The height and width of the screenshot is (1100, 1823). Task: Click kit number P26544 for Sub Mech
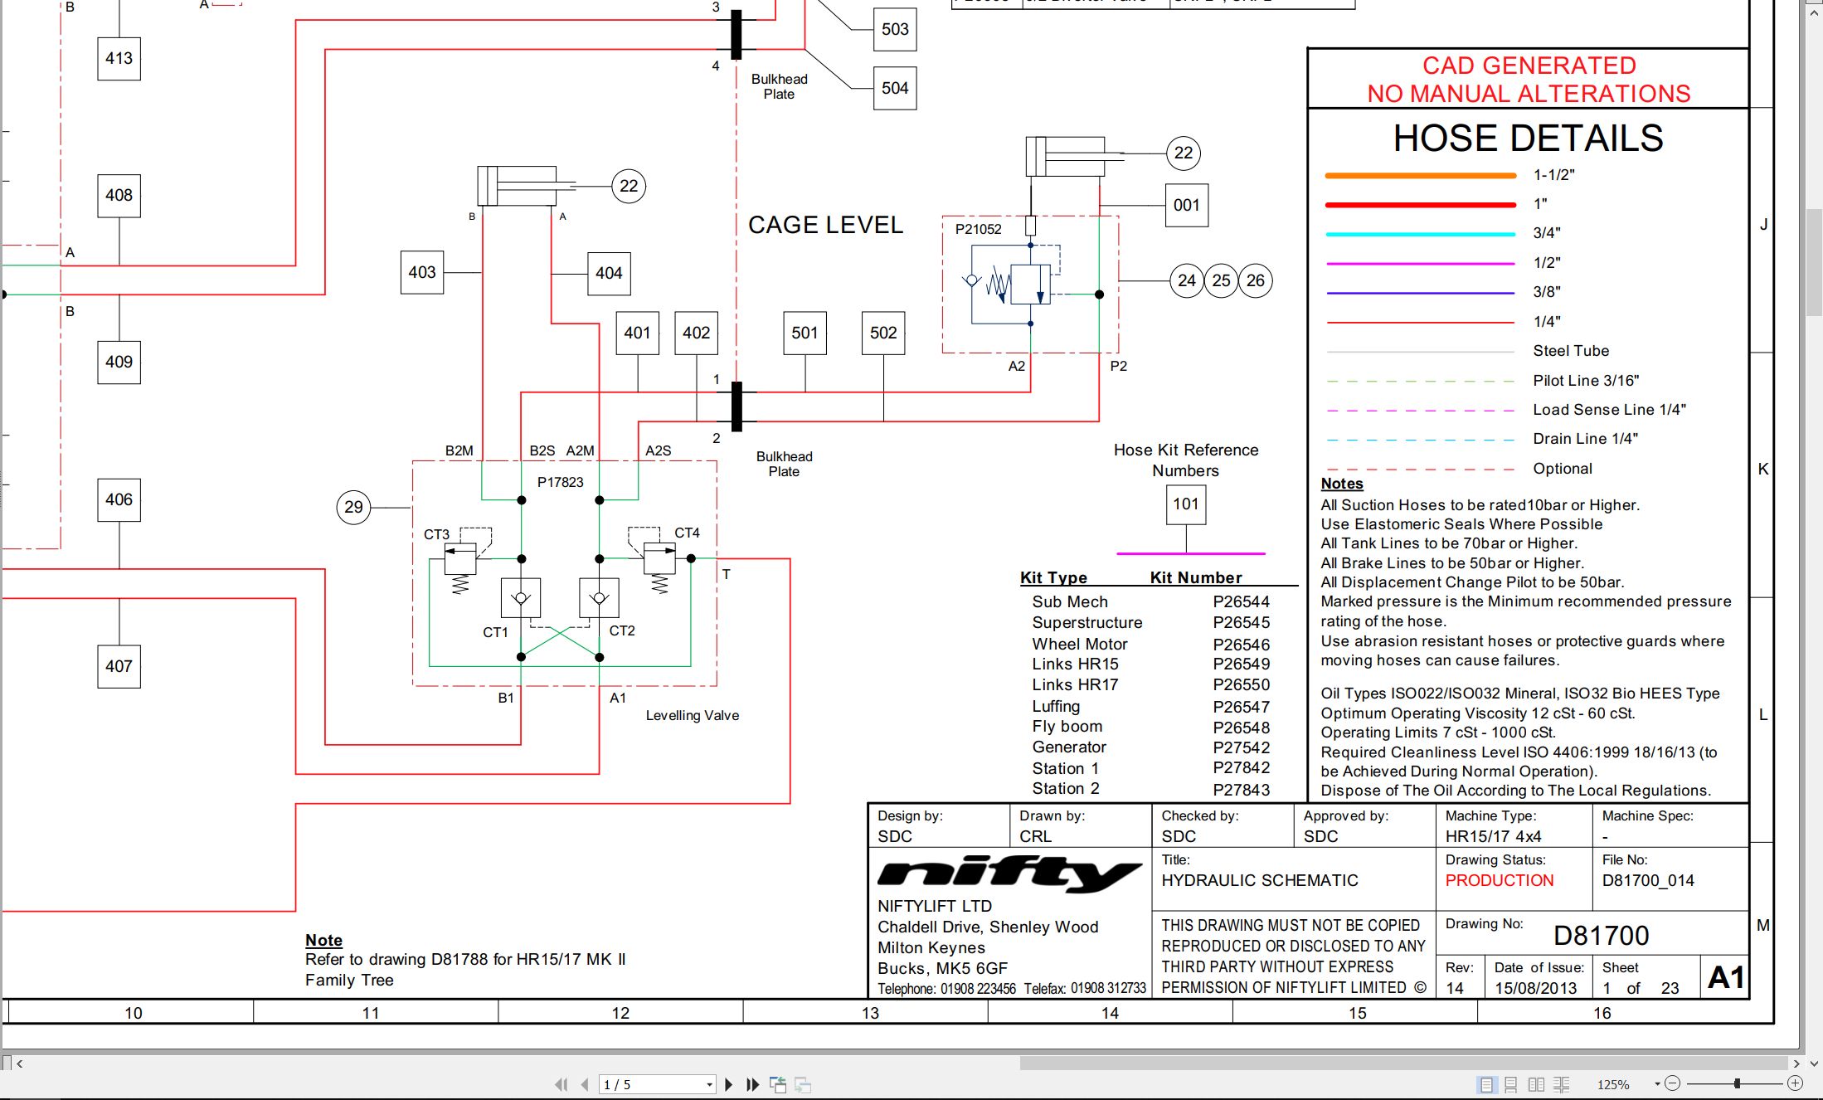(1241, 601)
